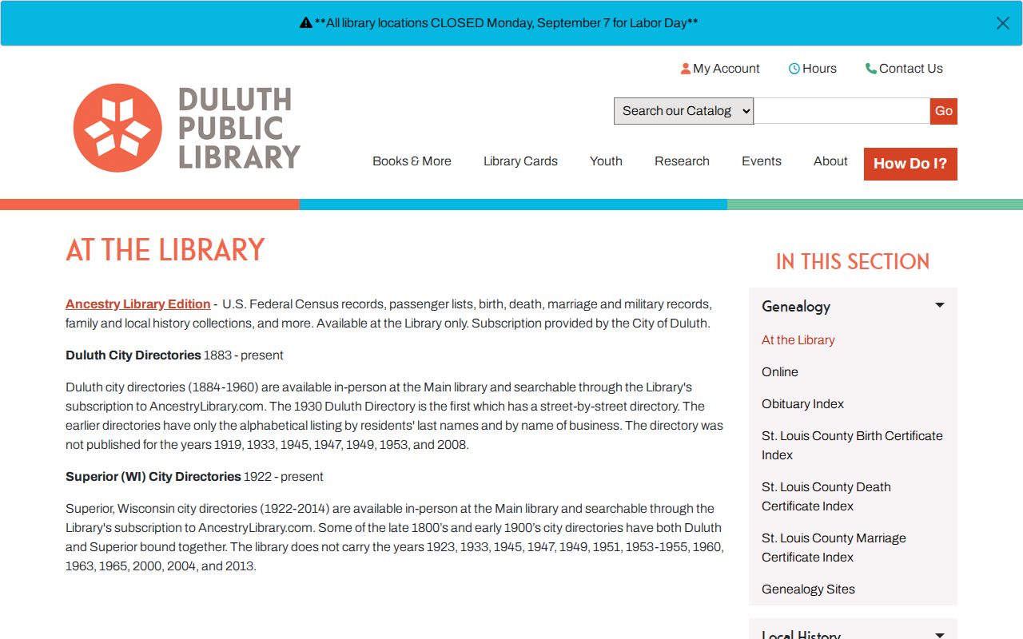Open the Duluth Public Library logo homepage
The height and width of the screenshot is (639, 1023).
tap(186, 128)
